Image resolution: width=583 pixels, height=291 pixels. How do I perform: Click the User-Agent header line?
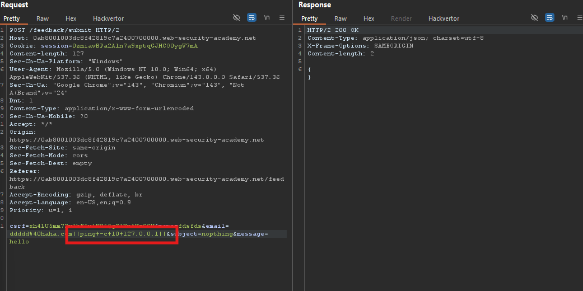click(144, 73)
